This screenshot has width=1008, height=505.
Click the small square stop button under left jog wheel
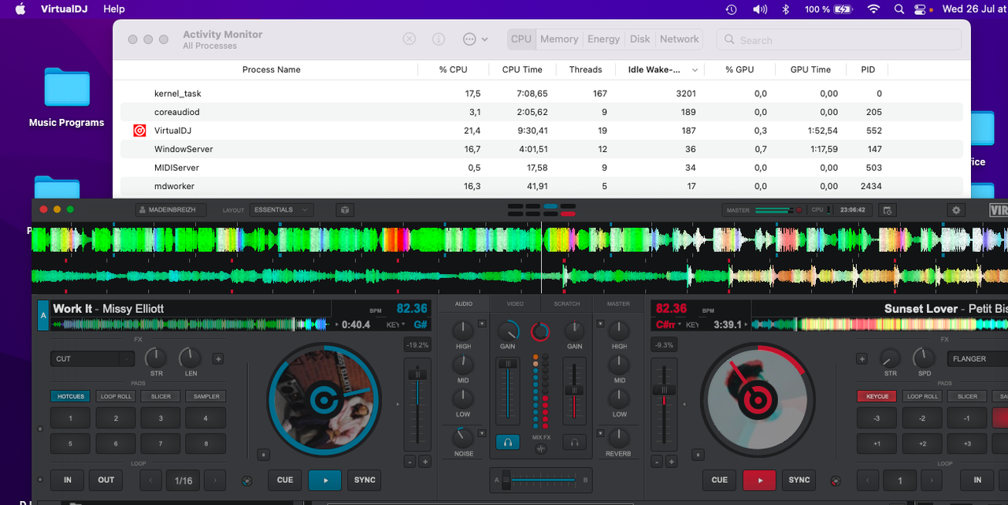coord(264,455)
